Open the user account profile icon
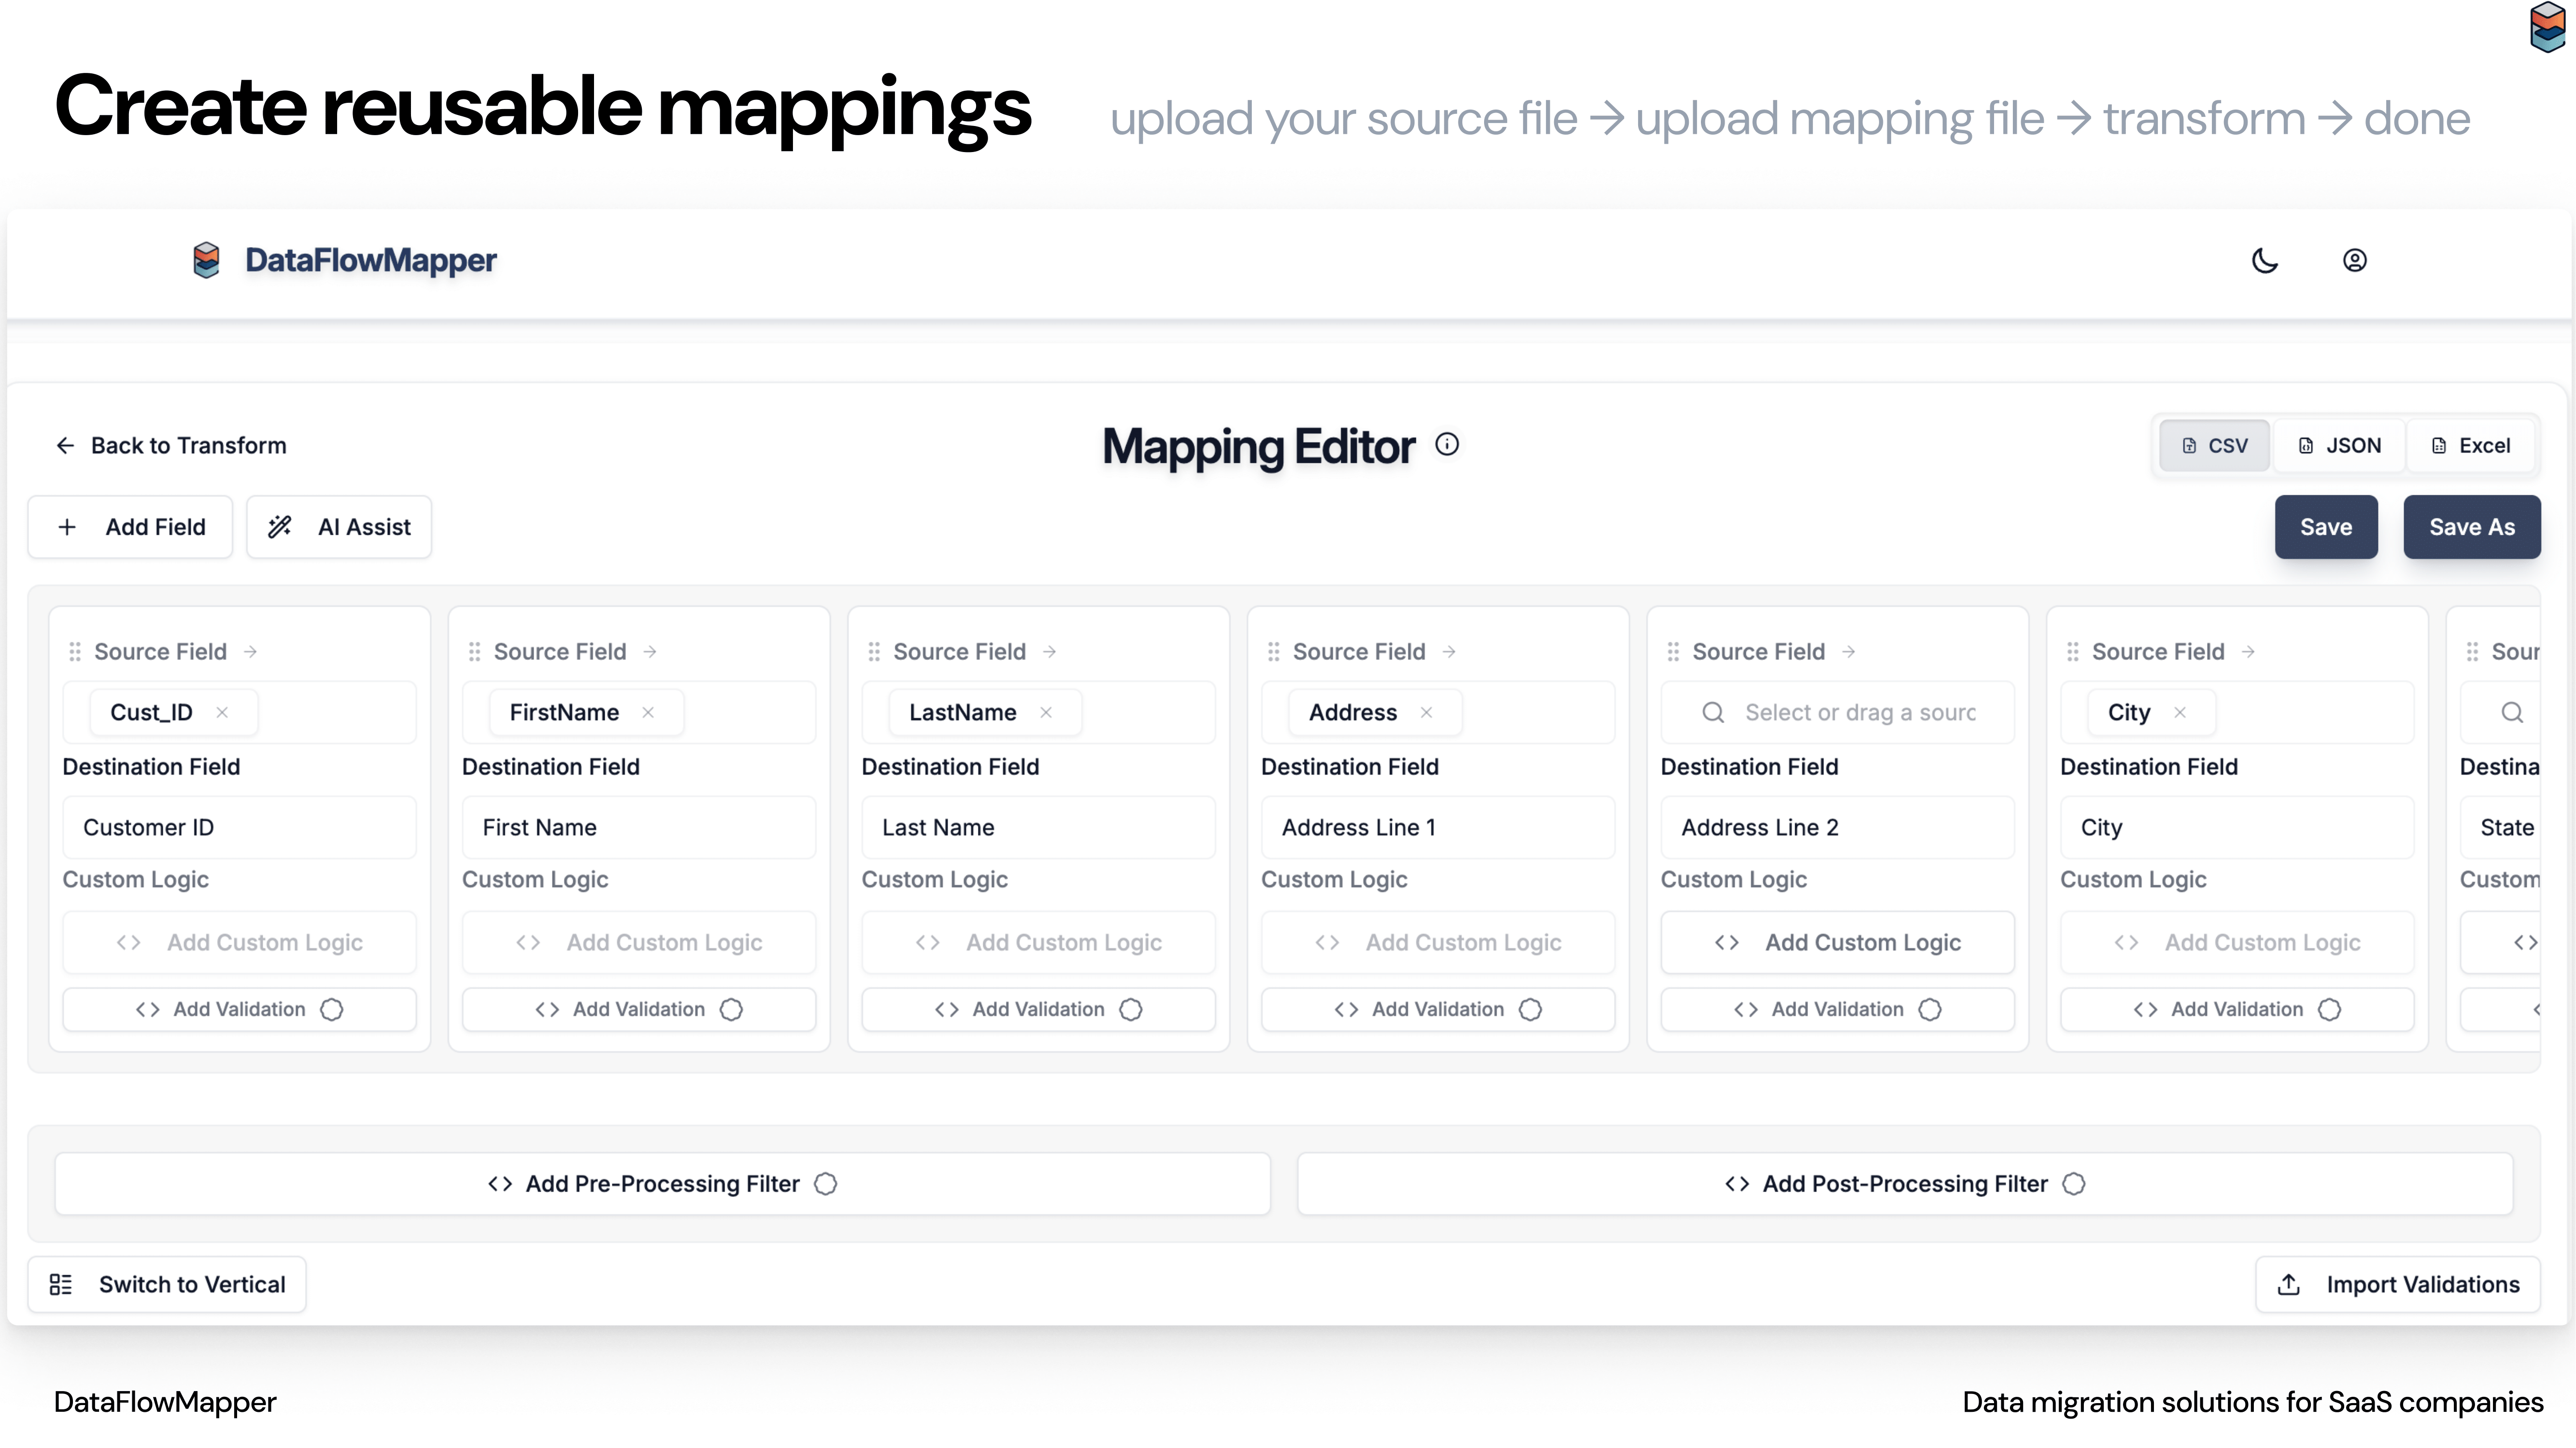The image size is (2576, 1448). click(2354, 261)
